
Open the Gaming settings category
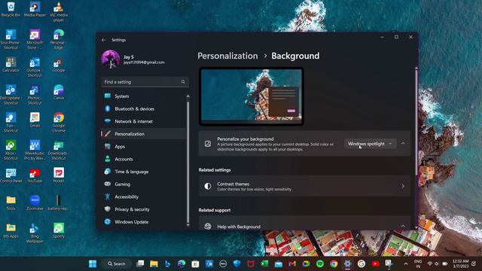point(143,184)
